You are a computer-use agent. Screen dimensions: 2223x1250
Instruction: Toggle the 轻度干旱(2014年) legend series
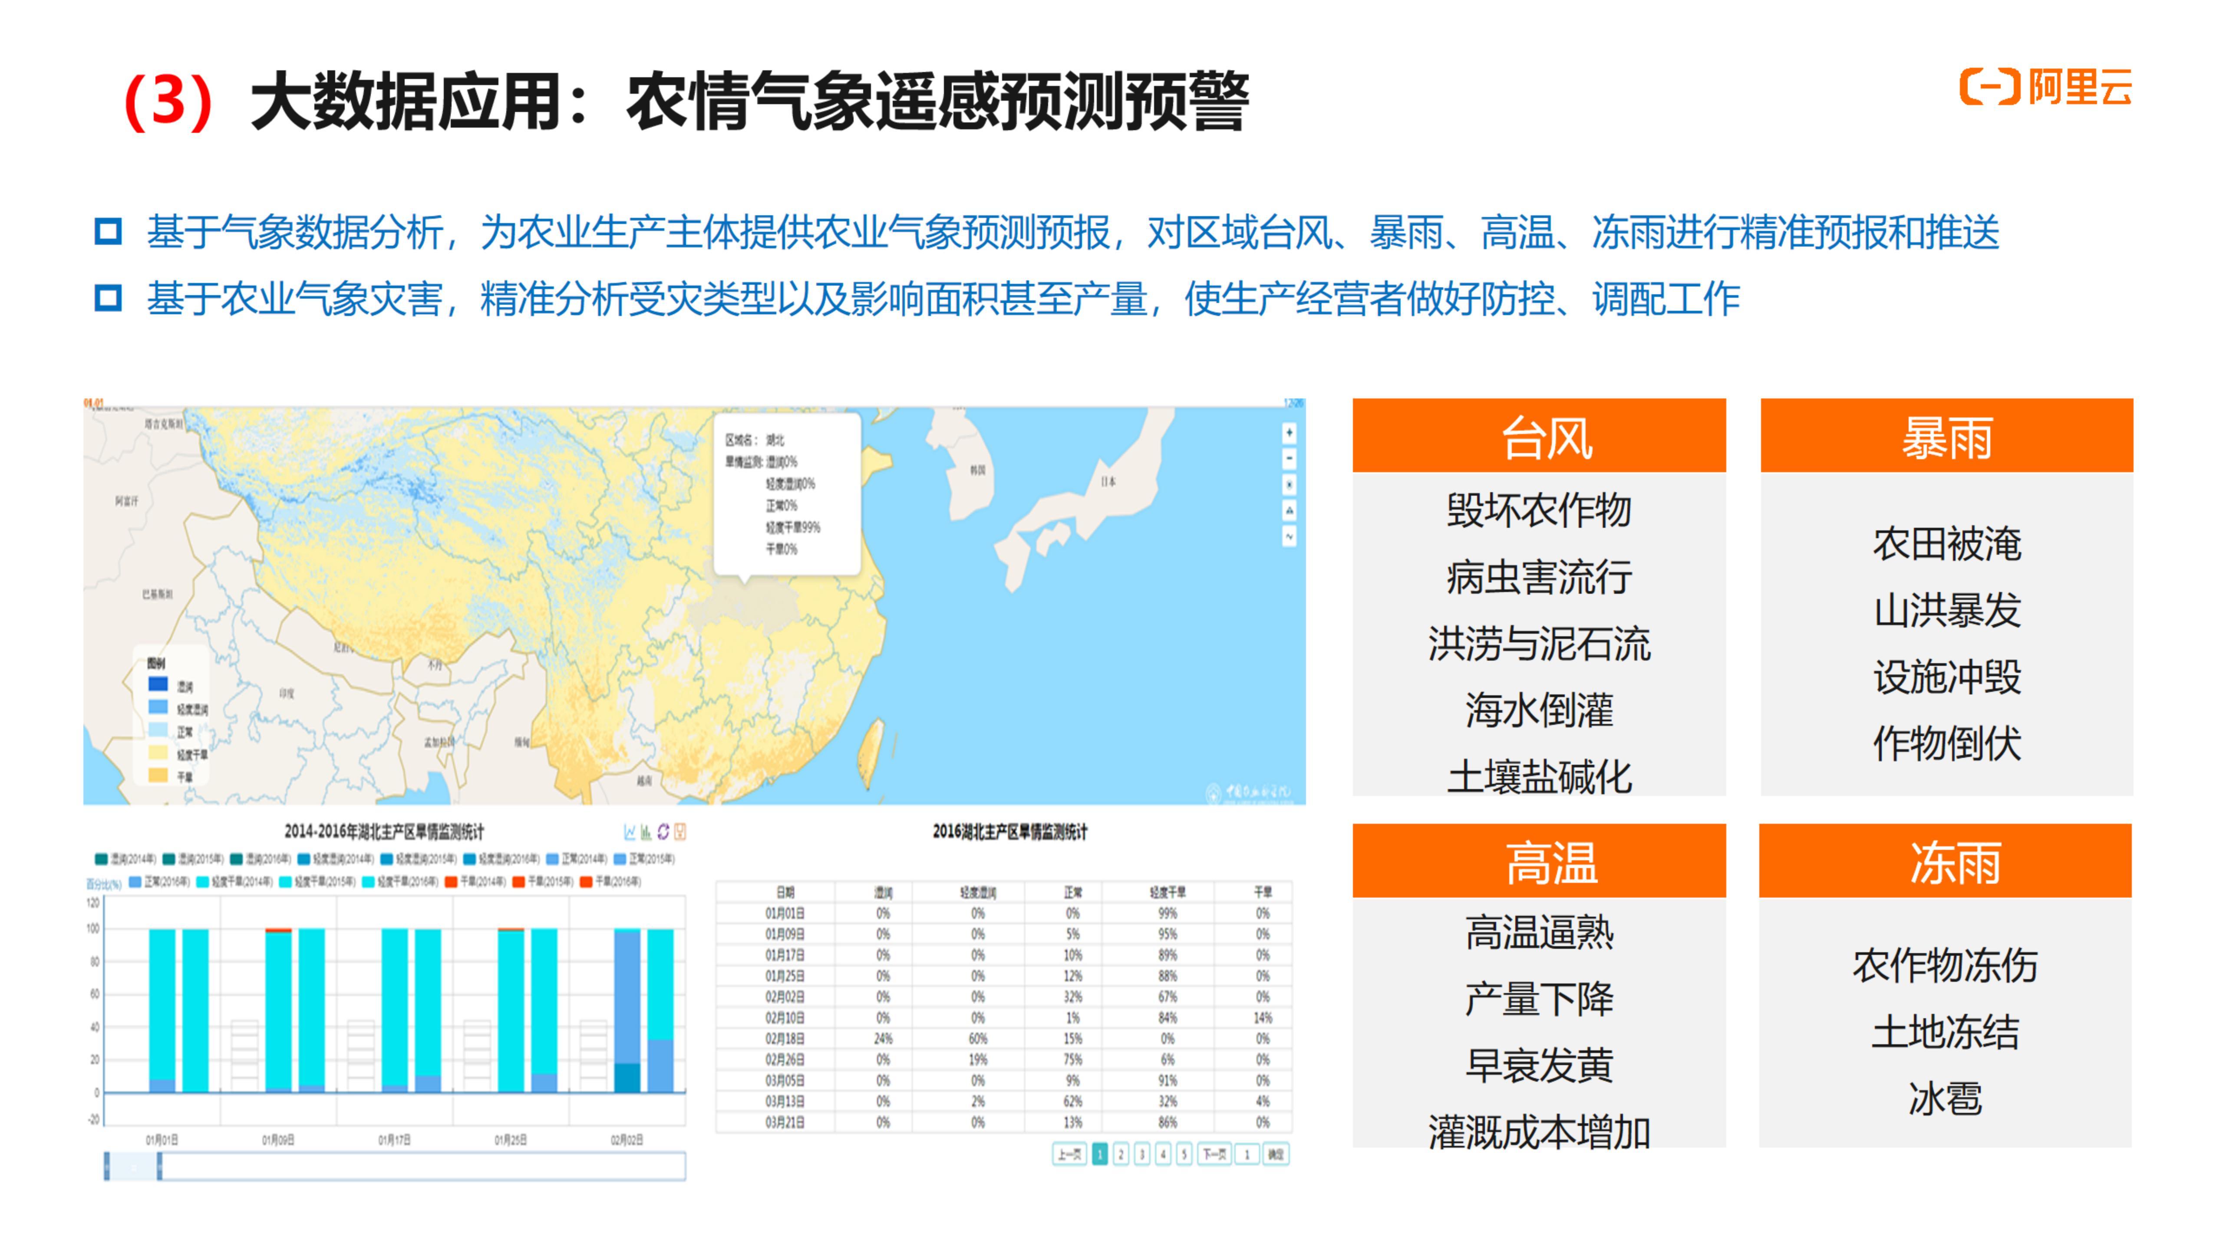pyautogui.click(x=235, y=882)
